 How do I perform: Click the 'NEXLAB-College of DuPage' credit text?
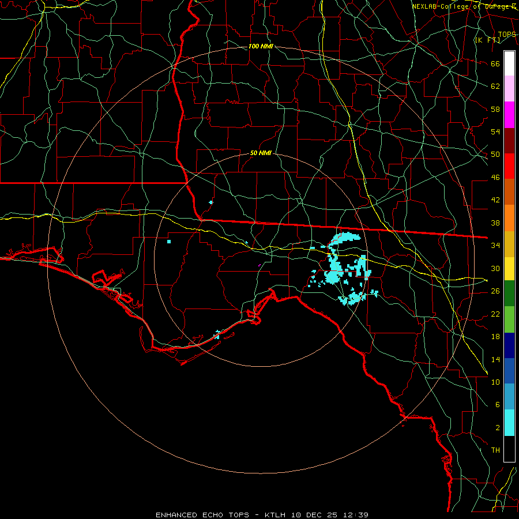tap(460, 6)
